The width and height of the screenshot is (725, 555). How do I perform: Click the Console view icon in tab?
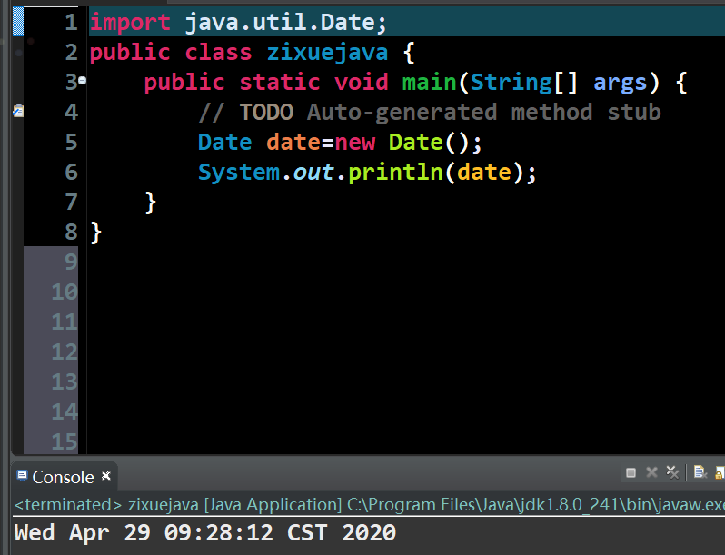pyautogui.click(x=22, y=476)
